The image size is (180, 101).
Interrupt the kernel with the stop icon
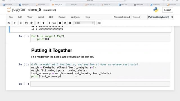(60, 23)
